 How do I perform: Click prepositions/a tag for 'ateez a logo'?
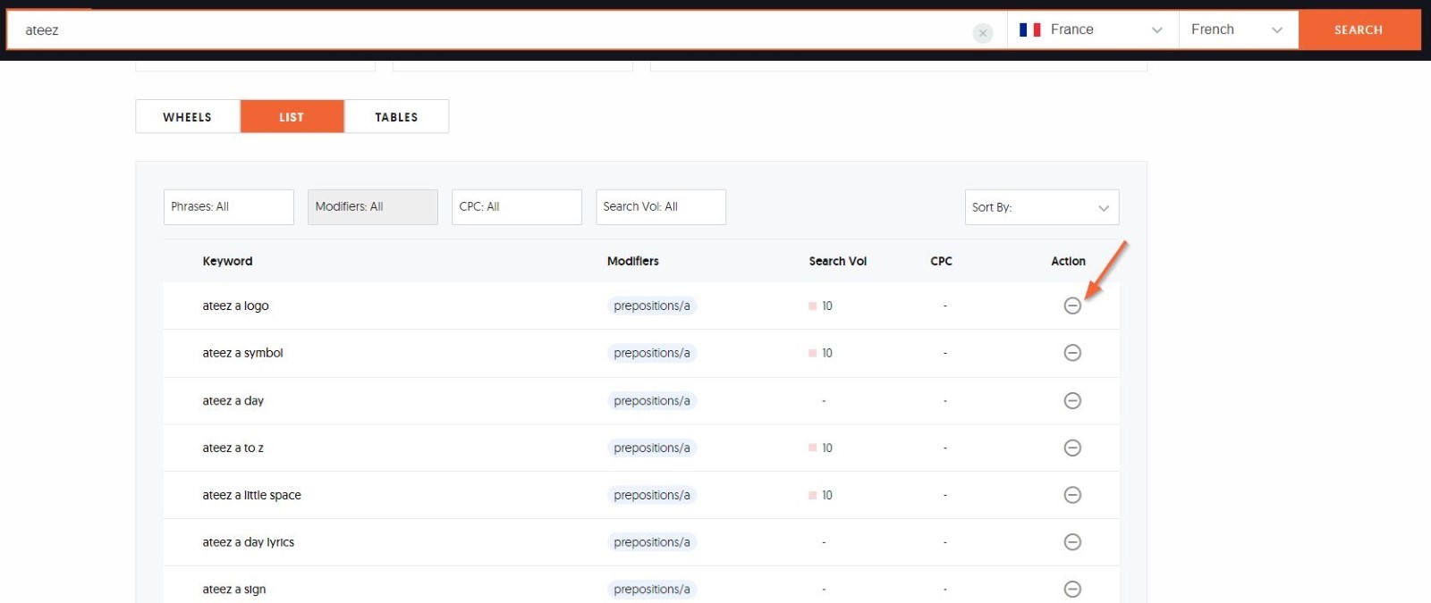coord(652,306)
